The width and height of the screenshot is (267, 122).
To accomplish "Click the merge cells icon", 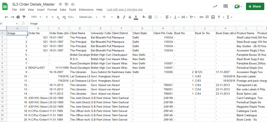I will pos(156,17).
